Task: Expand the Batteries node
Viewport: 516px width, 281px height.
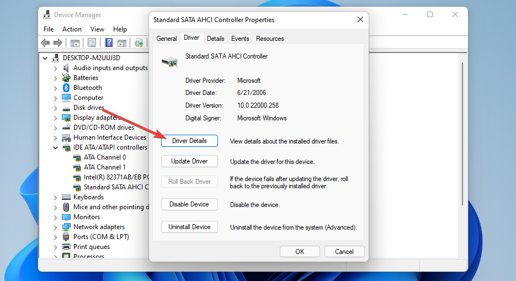Action: click(55, 78)
